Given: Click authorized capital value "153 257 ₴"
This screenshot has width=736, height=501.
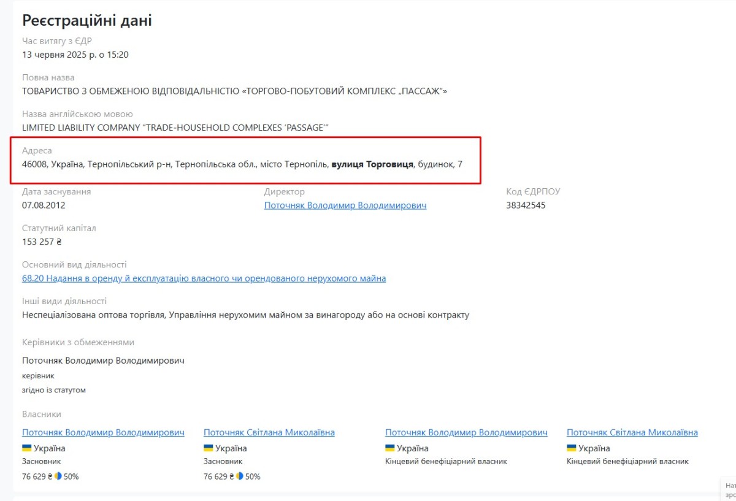Looking at the screenshot, I should pos(42,242).
